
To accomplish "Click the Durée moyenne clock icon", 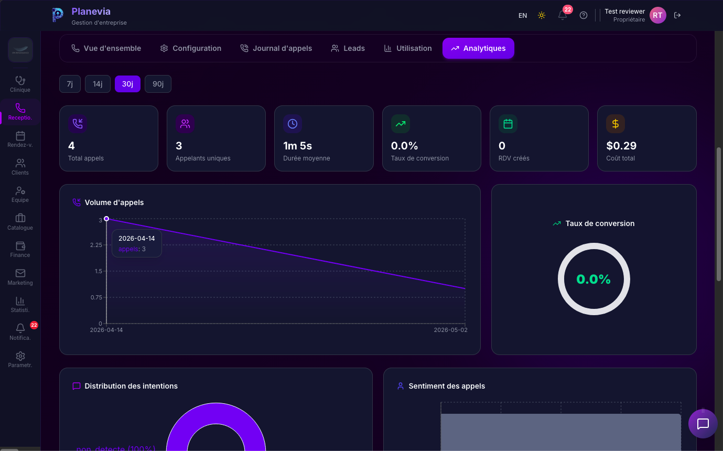I will coord(293,124).
